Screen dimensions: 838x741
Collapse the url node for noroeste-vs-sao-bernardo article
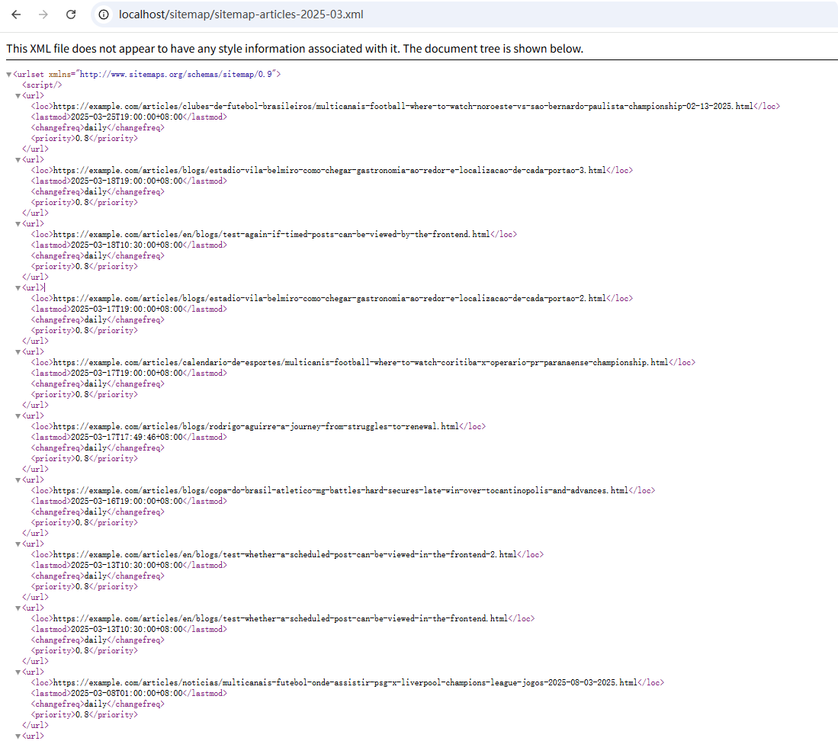[x=18, y=96]
